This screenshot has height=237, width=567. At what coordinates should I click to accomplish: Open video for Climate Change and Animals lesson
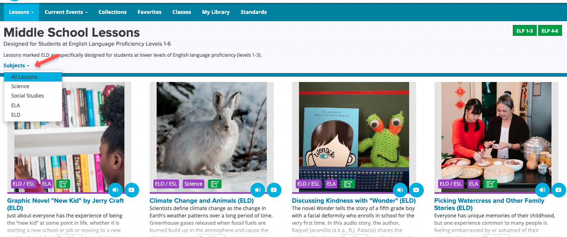coord(274,190)
